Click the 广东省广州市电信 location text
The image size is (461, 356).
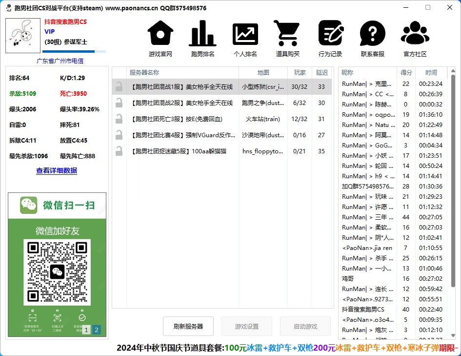(60, 61)
